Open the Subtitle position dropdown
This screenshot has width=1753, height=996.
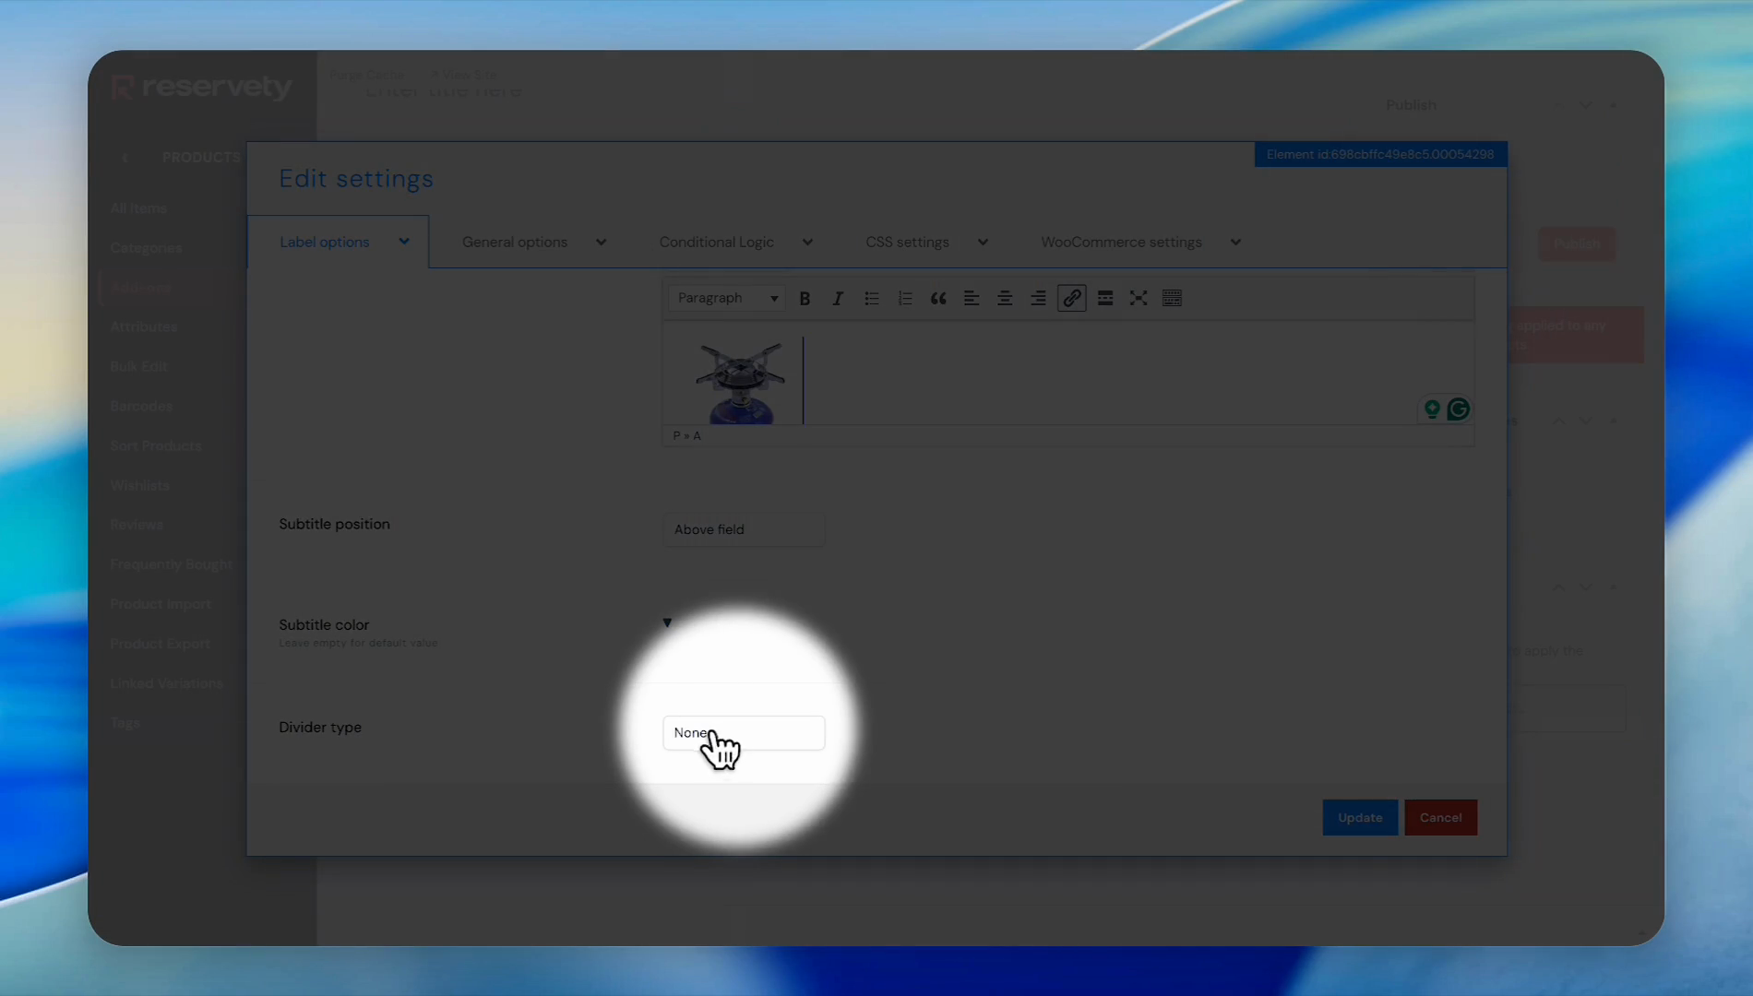(743, 529)
